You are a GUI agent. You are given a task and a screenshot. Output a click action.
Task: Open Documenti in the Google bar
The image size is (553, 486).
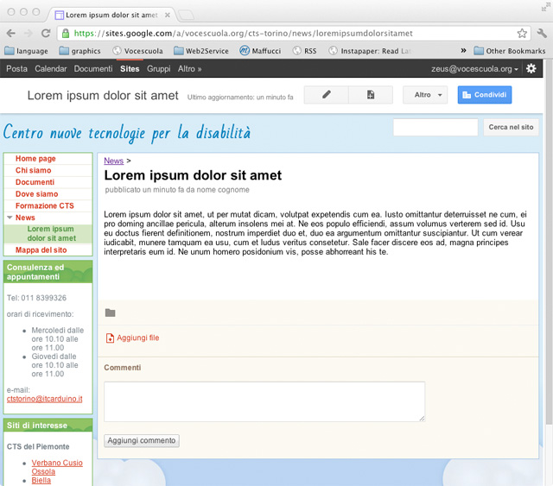pos(93,69)
